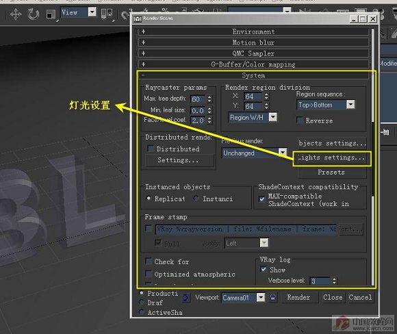
Task: Adjust the Verbose level spinner
Action: (334, 281)
